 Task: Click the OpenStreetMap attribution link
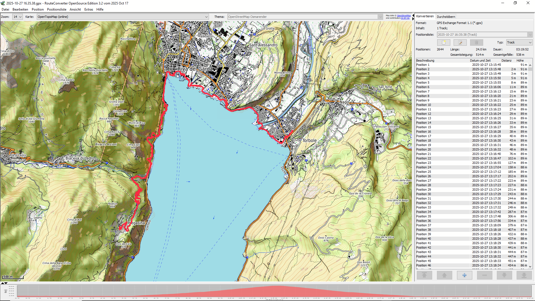point(404,16)
